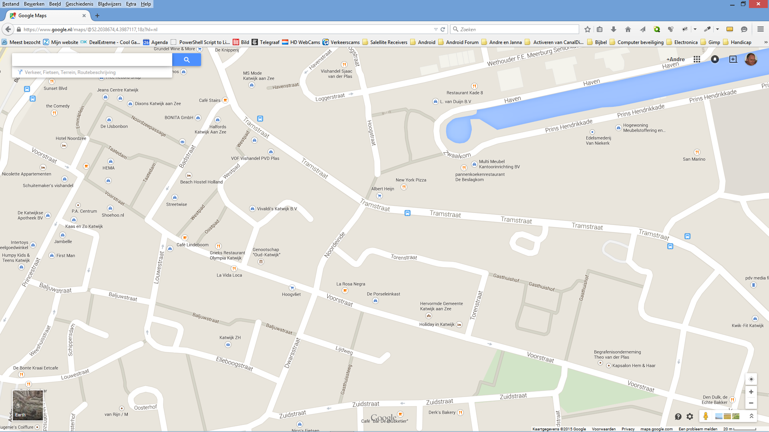769x432 pixels.
Task: Bookmark this page with star icon
Action: tap(587, 29)
